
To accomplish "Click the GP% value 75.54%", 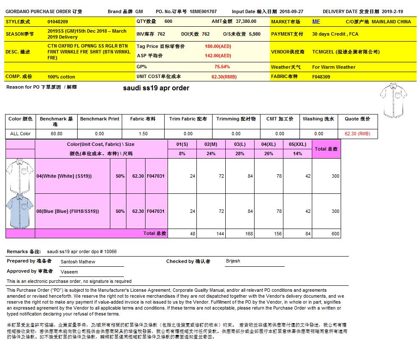I will click(222, 67).
